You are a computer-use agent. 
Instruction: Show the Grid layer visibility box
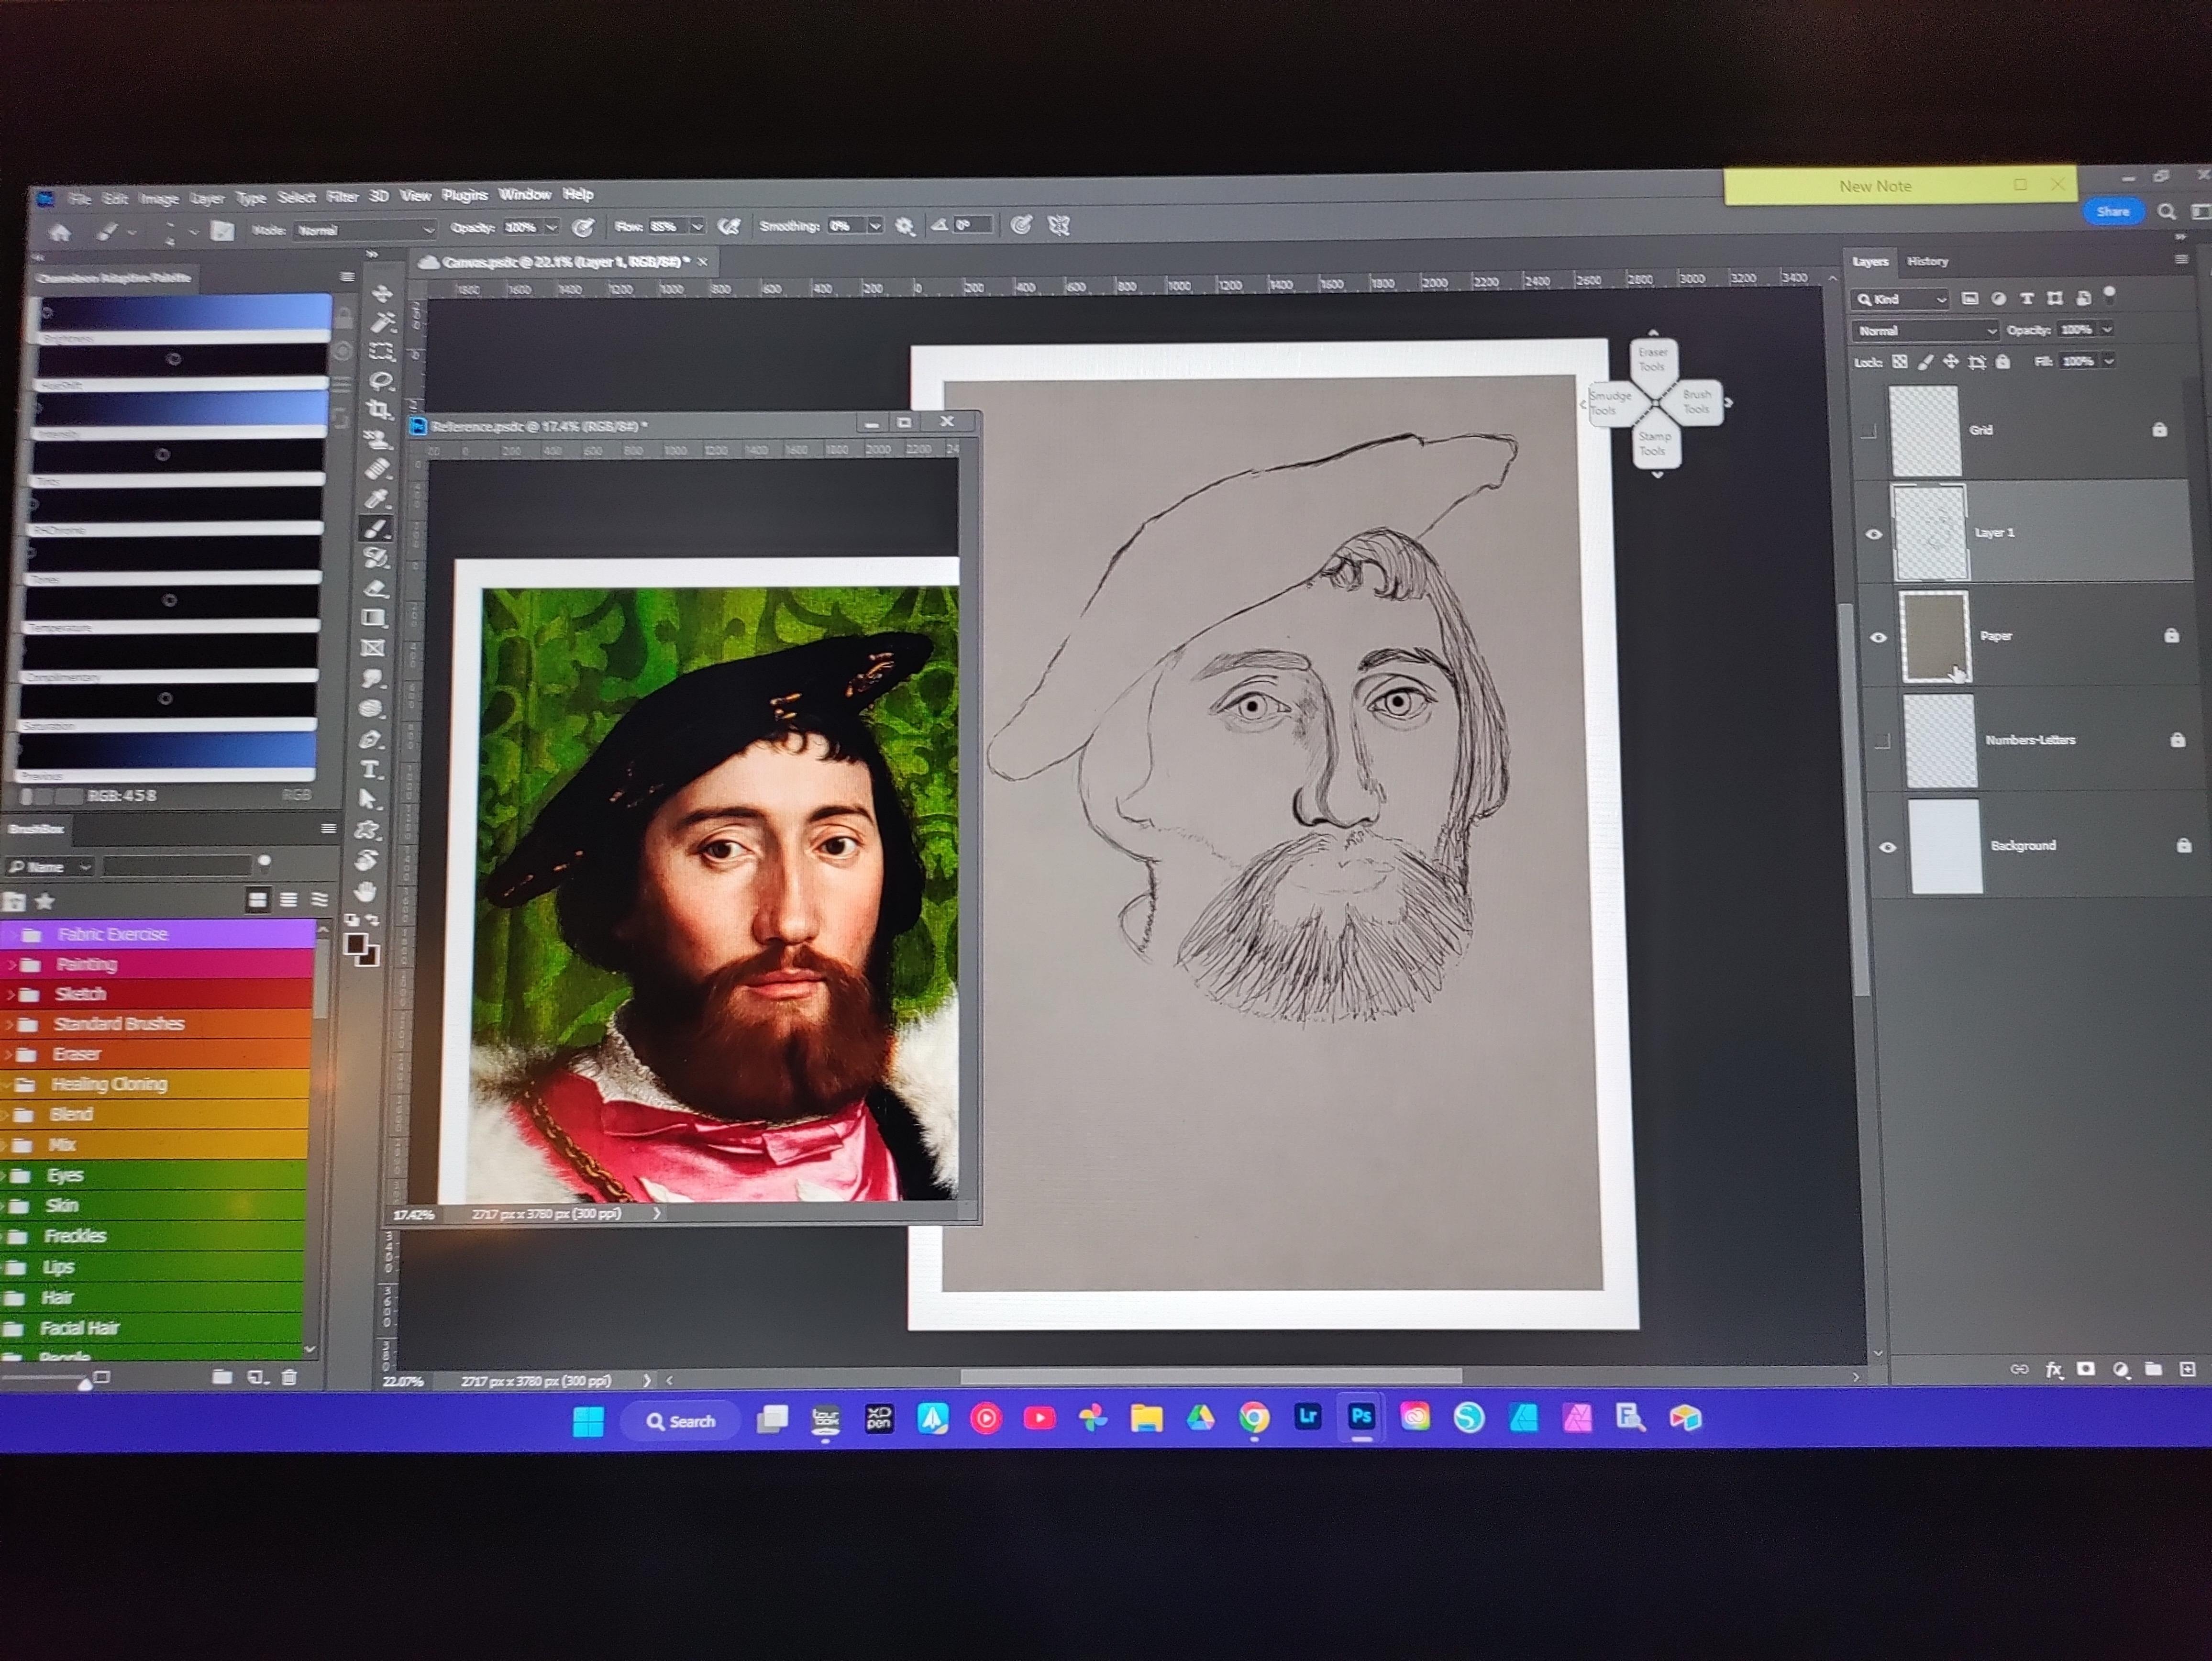tap(1868, 432)
